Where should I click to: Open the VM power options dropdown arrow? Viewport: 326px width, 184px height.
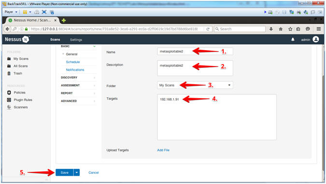click(30, 12)
